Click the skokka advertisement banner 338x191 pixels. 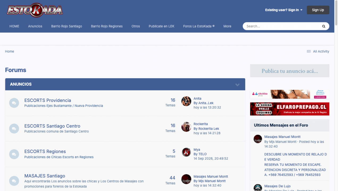tap(290, 94)
